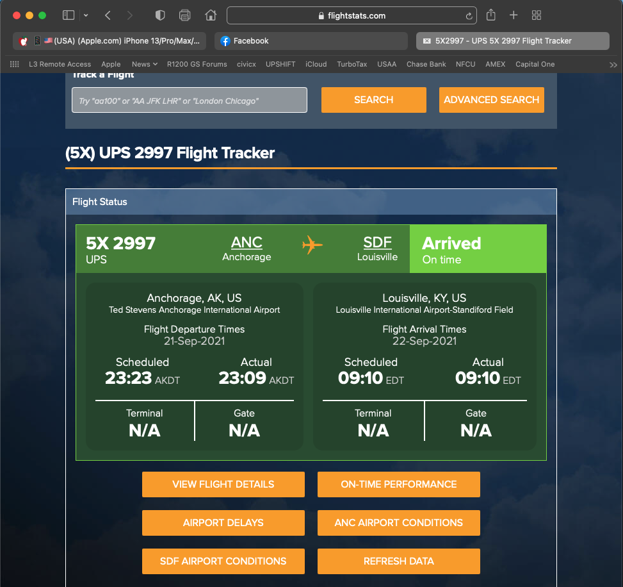This screenshot has width=623, height=587.
Task: Go to the home page icon
Action: (211, 15)
